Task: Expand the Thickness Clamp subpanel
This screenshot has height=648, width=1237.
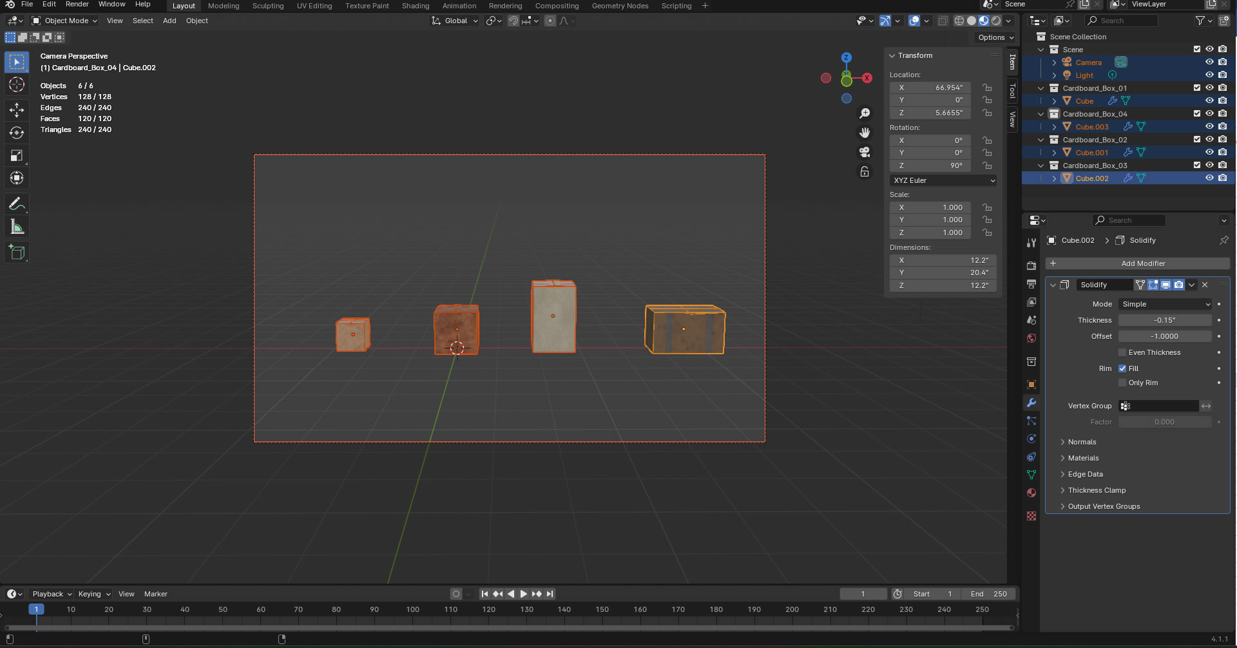Action: [1097, 490]
